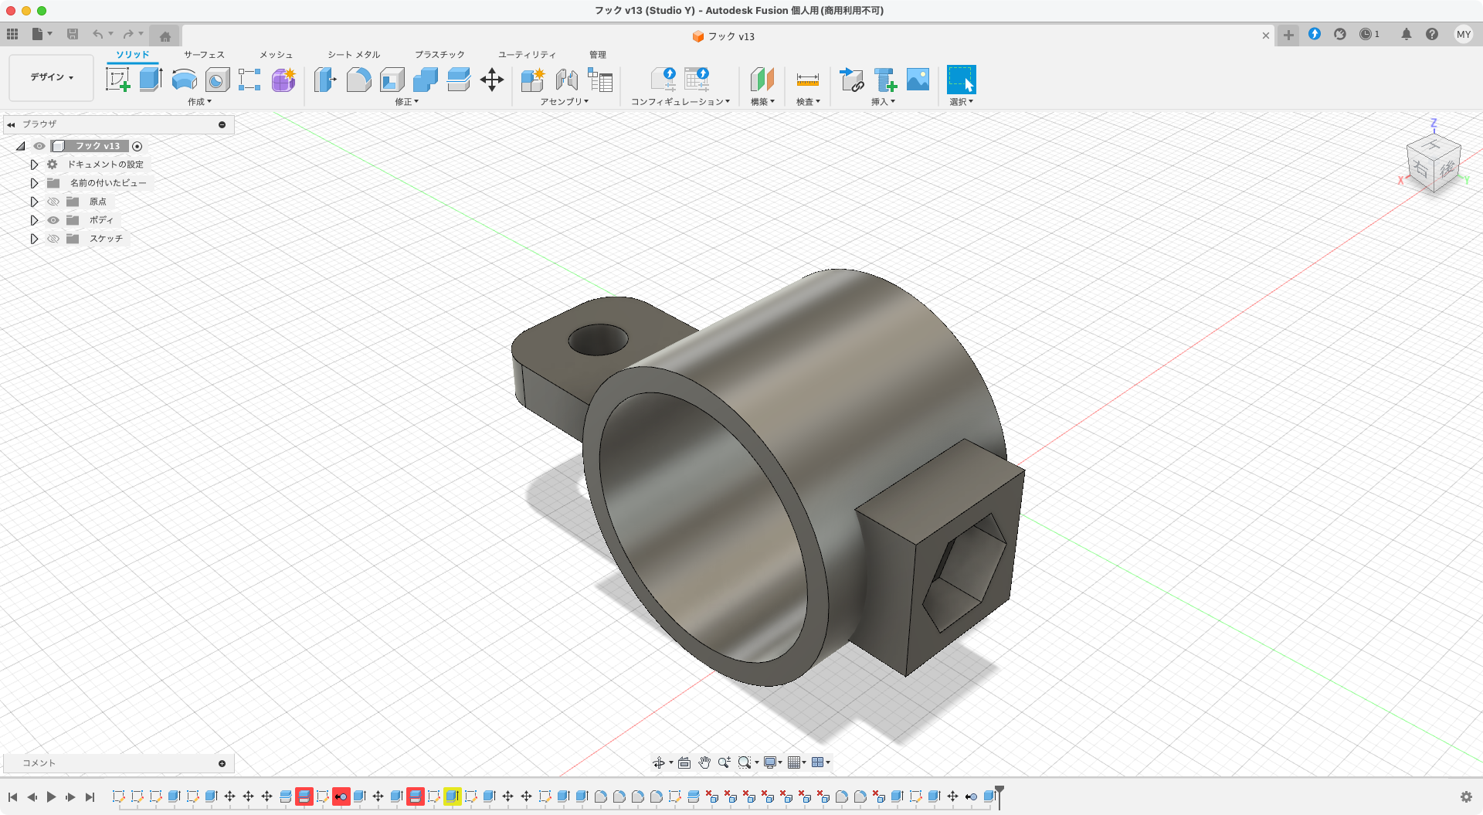Select the Combine tool
The width and height of the screenshot is (1483, 815).
[425, 80]
